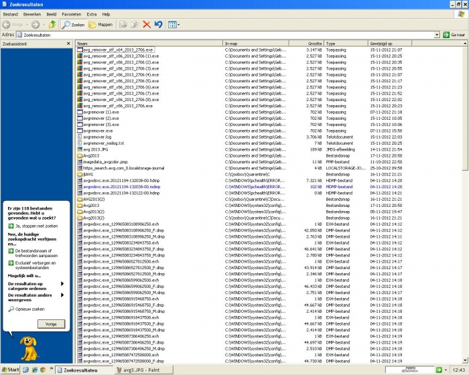This screenshot has width=469, height=375.
Task: Click the red Delete X toolbar icon
Action: point(147,25)
